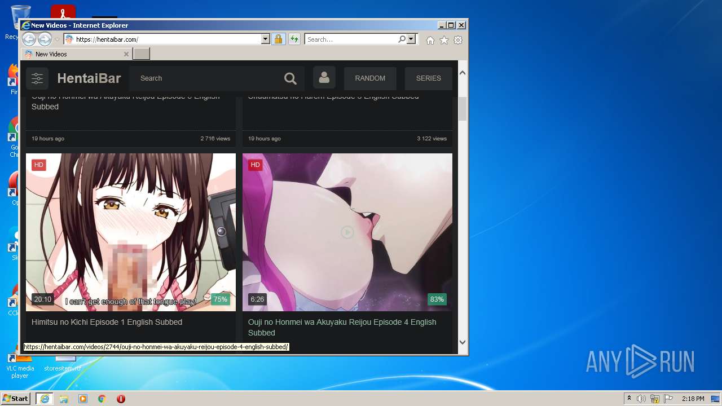Open the Chrome taskbar icon

click(x=102, y=399)
